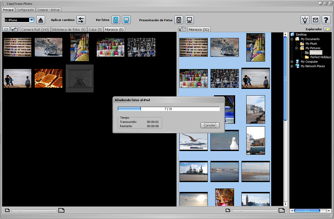Click the Aplicar cambios label

63,20
